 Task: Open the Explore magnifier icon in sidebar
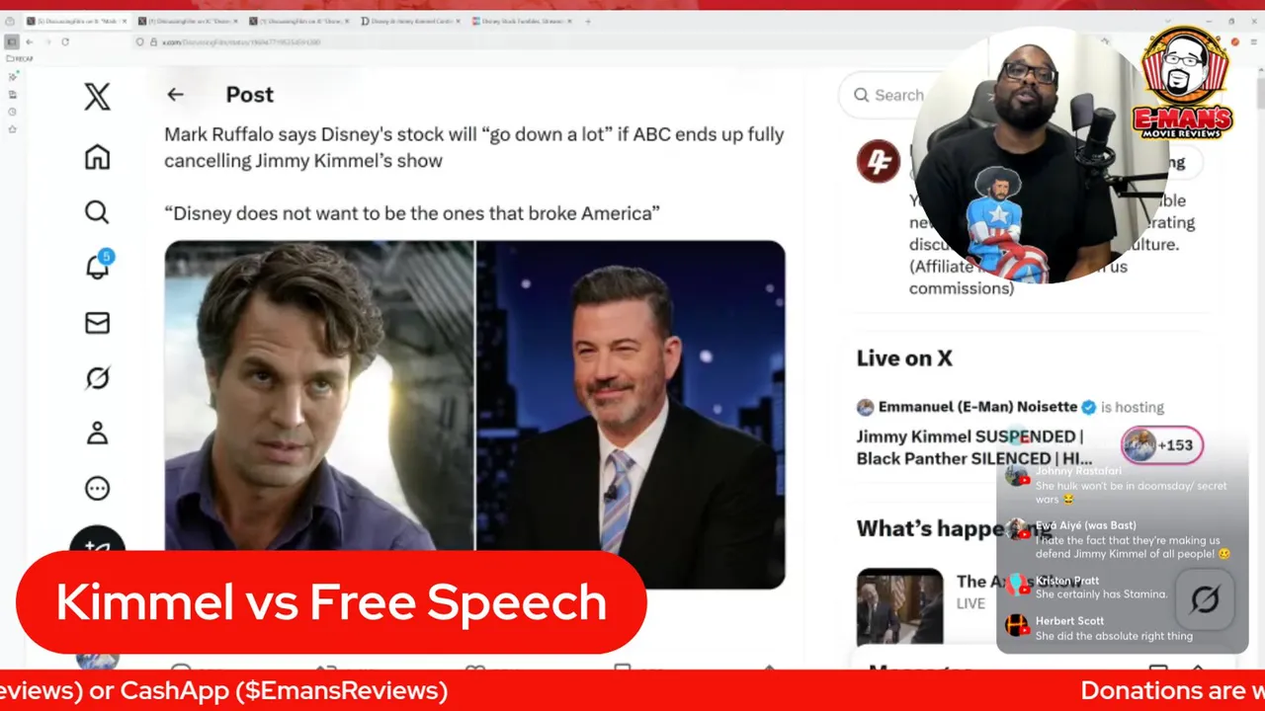point(97,212)
